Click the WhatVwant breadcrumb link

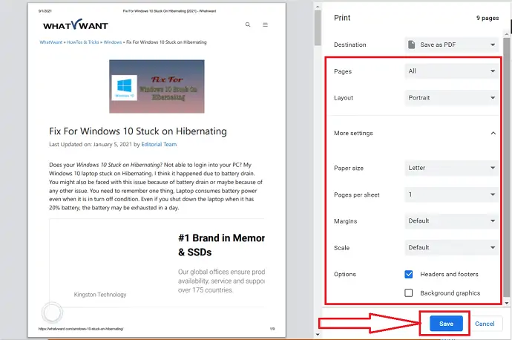[x=51, y=42]
